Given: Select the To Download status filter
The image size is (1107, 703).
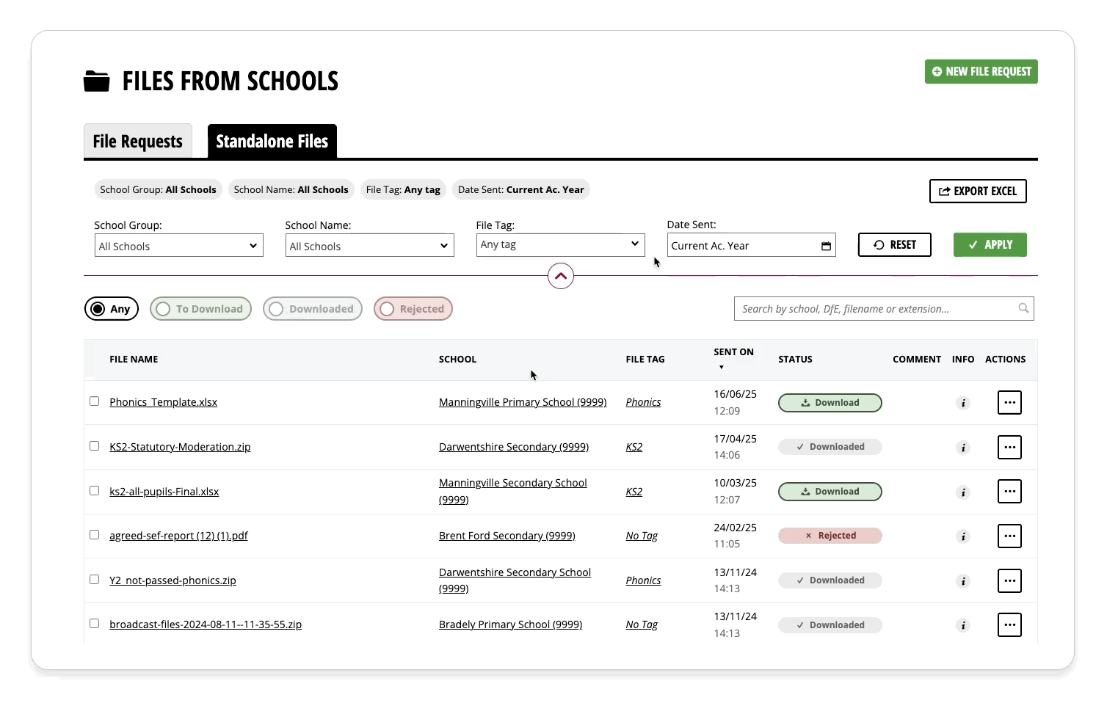Looking at the screenshot, I should 200,309.
